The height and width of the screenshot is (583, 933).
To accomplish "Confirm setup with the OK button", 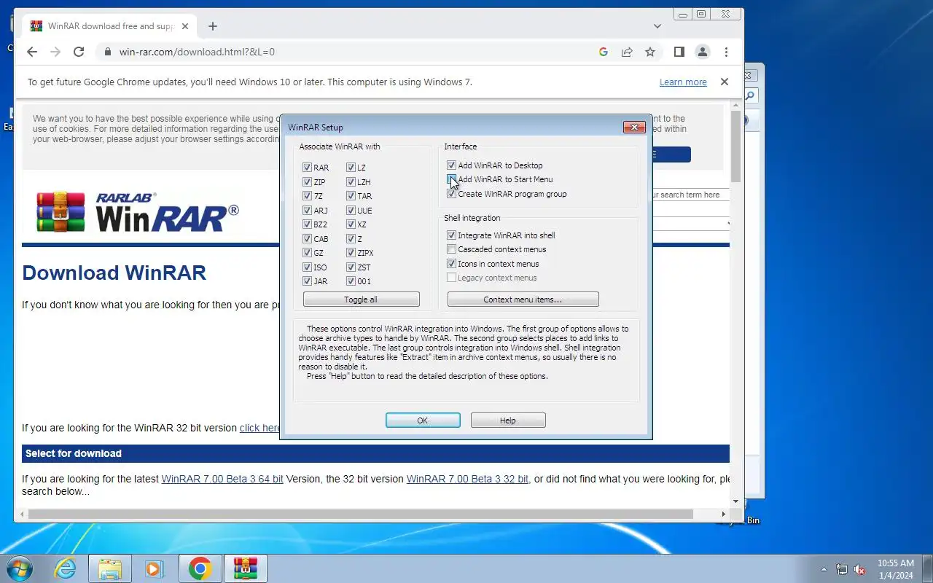I will click(423, 420).
